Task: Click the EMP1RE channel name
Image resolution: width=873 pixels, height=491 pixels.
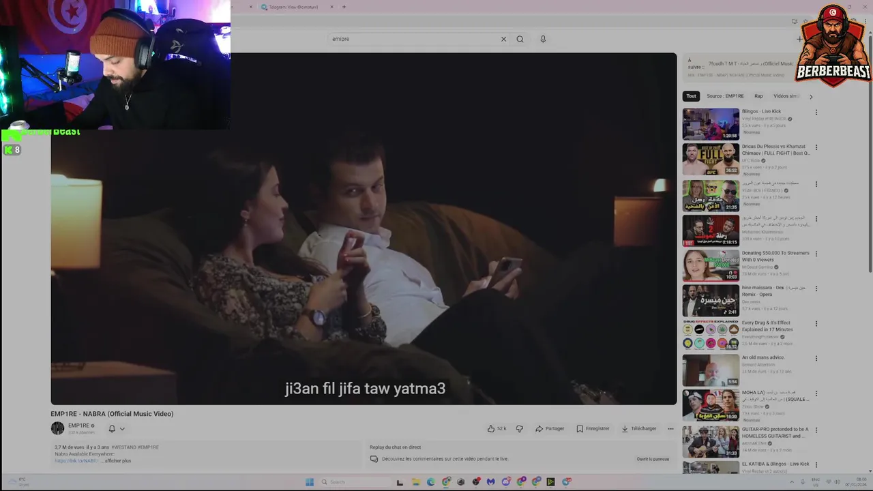Action: [78, 426]
